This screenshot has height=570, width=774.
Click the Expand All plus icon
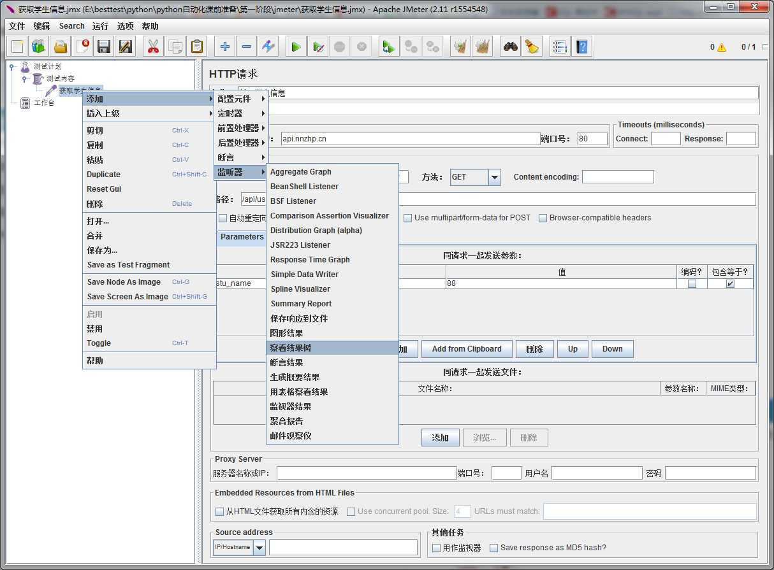(224, 46)
